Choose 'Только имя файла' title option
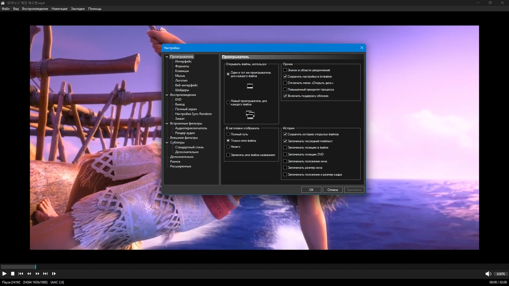509x286 pixels. (x=228, y=140)
